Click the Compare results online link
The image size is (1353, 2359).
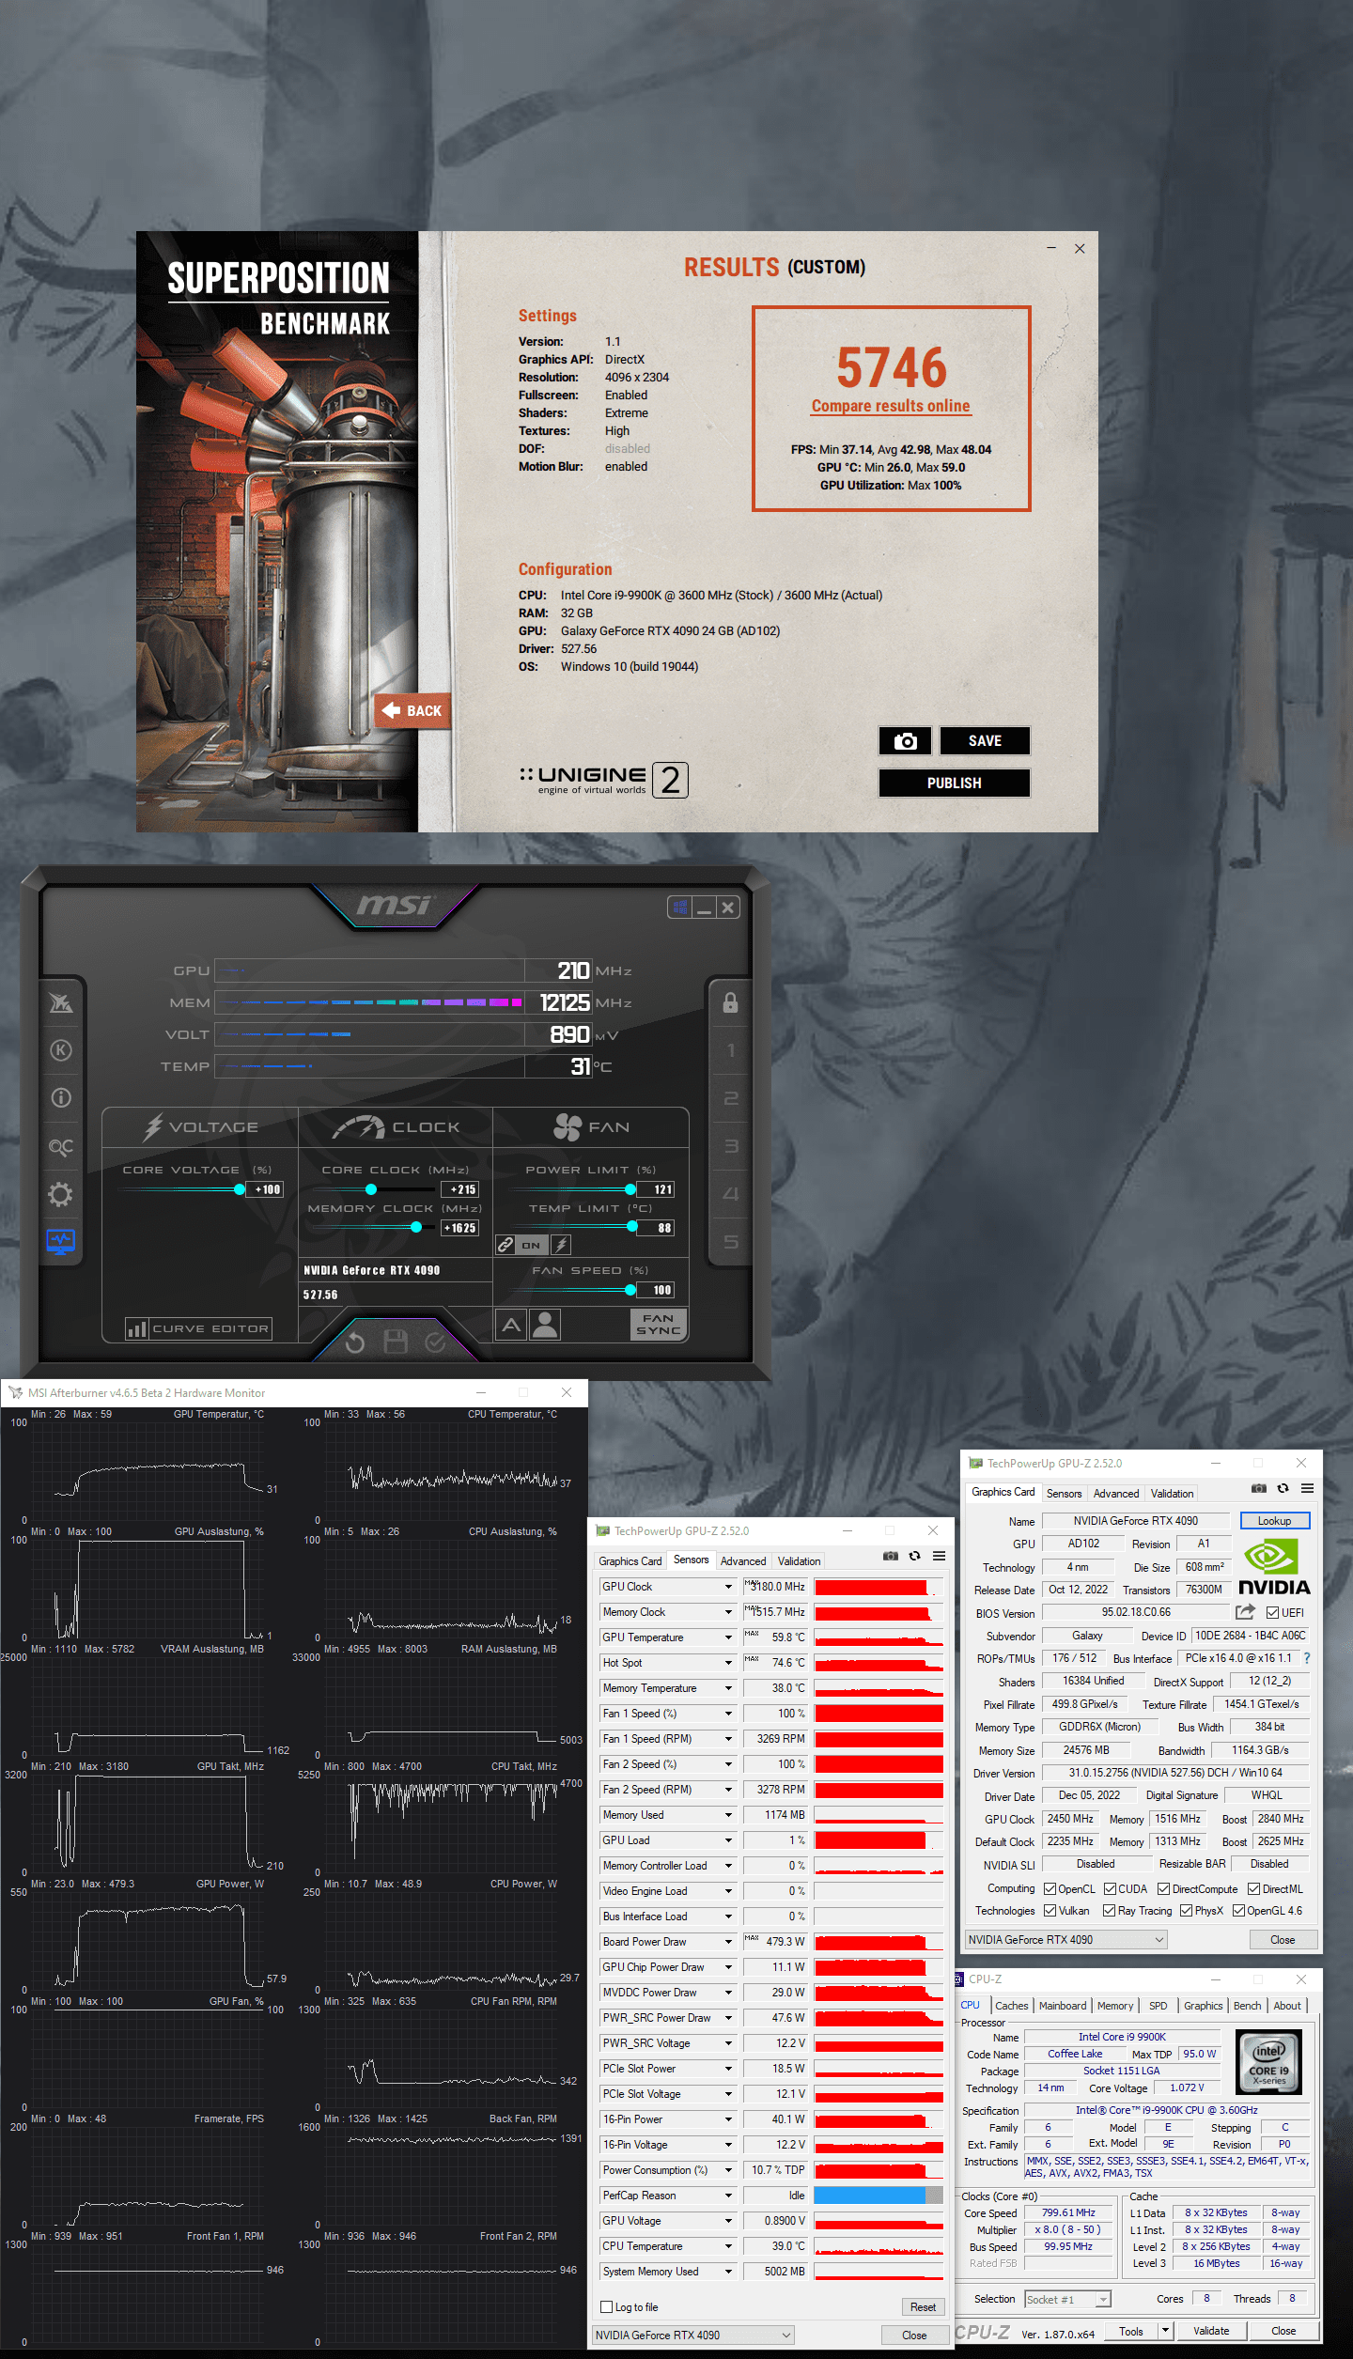tap(891, 406)
